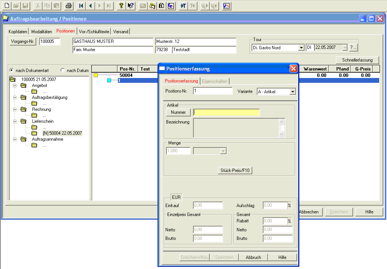
Task: Select the 'nach Datum' radio button
Action: 62,70
